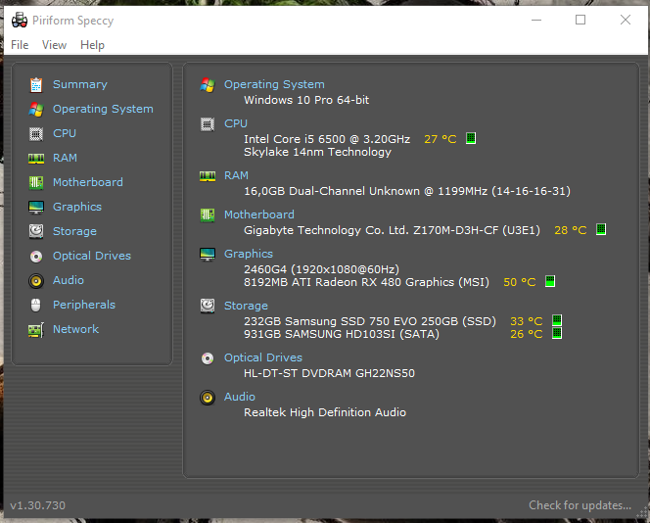The image size is (650, 523).
Task: Click the Motherboard icon in sidebar
Action: tap(36, 182)
